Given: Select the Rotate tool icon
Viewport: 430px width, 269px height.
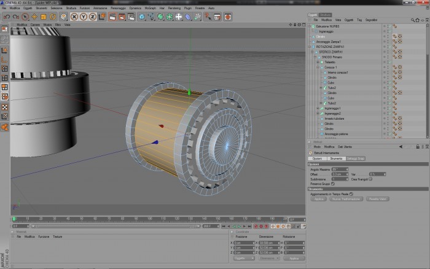Looking at the screenshot, I should click(53, 17).
